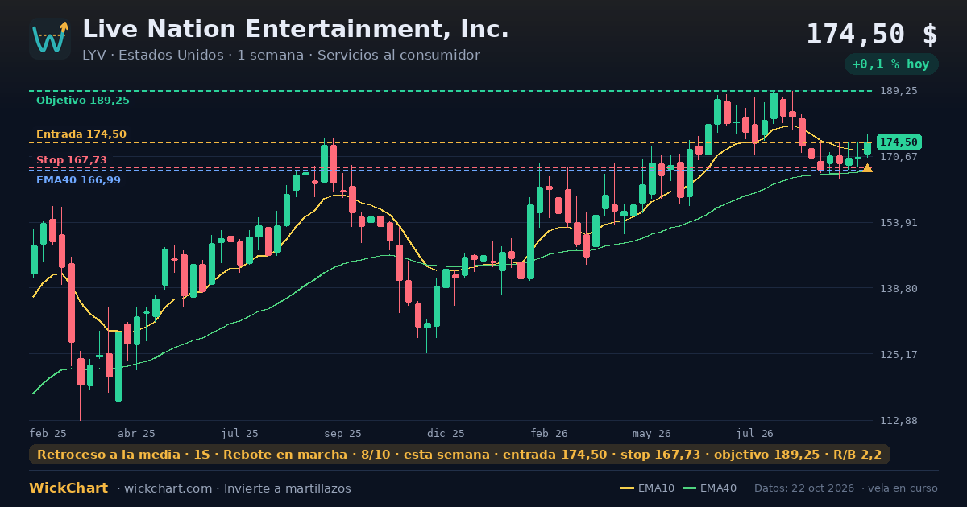
Task: Click the 170,67 axis value
Action: click(x=899, y=156)
